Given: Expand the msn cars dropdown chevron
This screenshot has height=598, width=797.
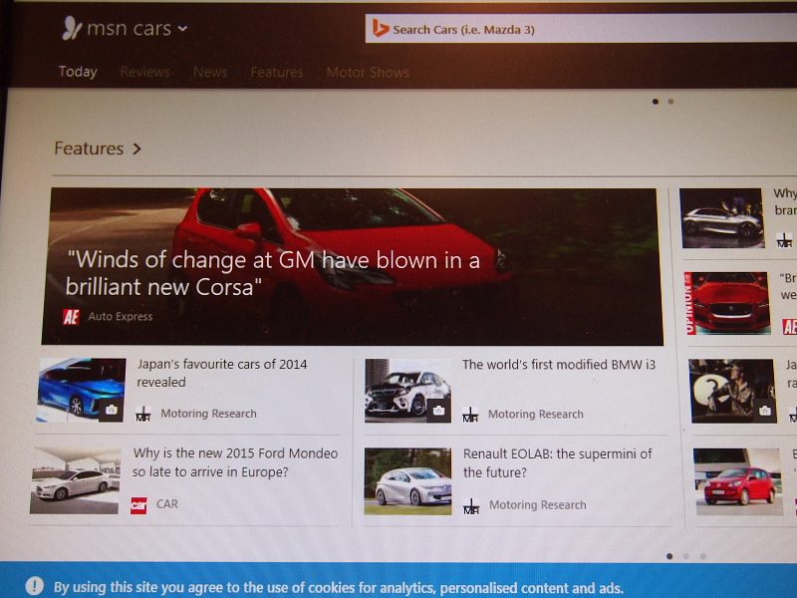Looking at the screenshot, I should coord(182,29).
